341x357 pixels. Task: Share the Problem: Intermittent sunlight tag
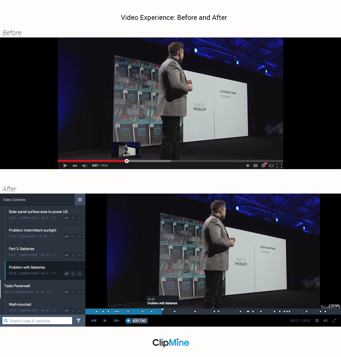66,237
